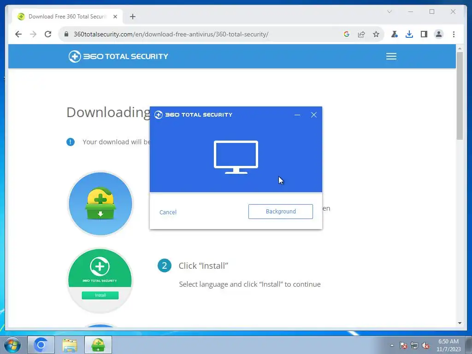Open the Chrome profile menu
The image size is (472, 354).
point(439,34)
